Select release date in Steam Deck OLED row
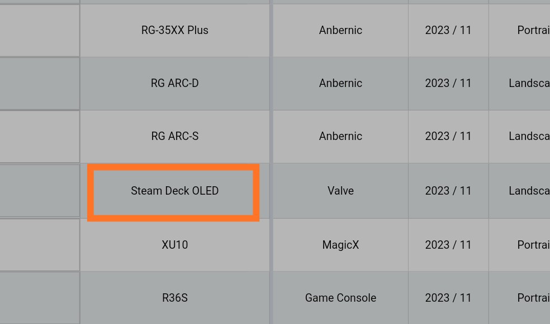Screen dimensions: 550x324 pos(448,191)
